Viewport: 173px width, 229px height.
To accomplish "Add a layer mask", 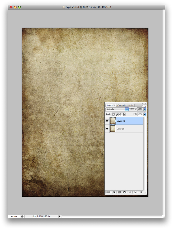I will pyautogui.click(x=119, y=192).
